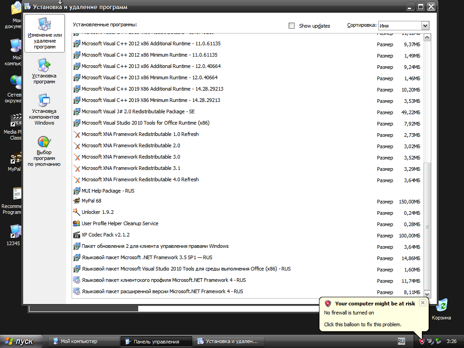Select the MyPal desktop shortcut
The width and height of the screenshot is (464, 348).
point(14,162)
